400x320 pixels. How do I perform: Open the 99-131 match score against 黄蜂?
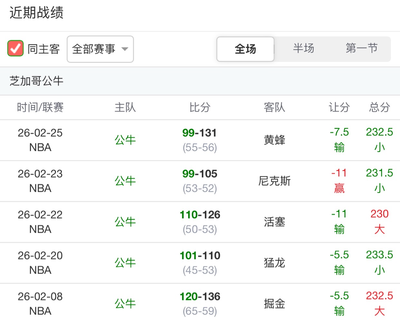pyautogui.click(x=200, y=133)
